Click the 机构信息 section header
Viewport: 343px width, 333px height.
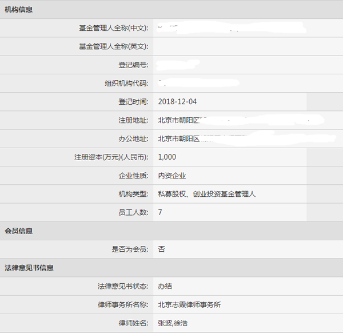(18, 10)
